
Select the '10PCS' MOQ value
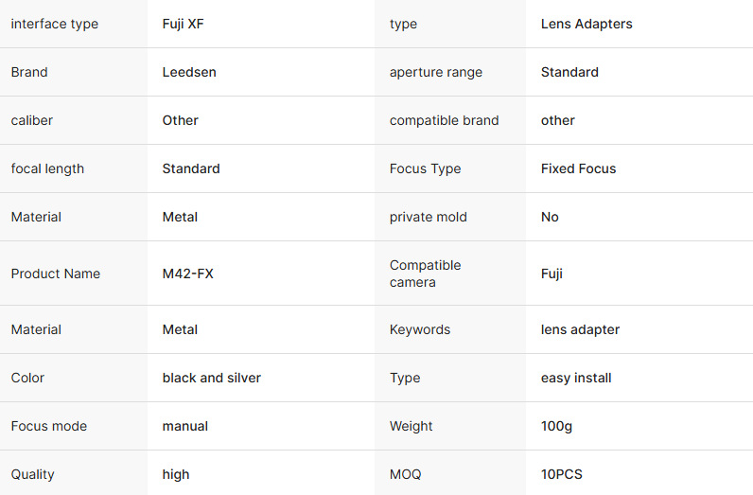[x=562, y=474]
